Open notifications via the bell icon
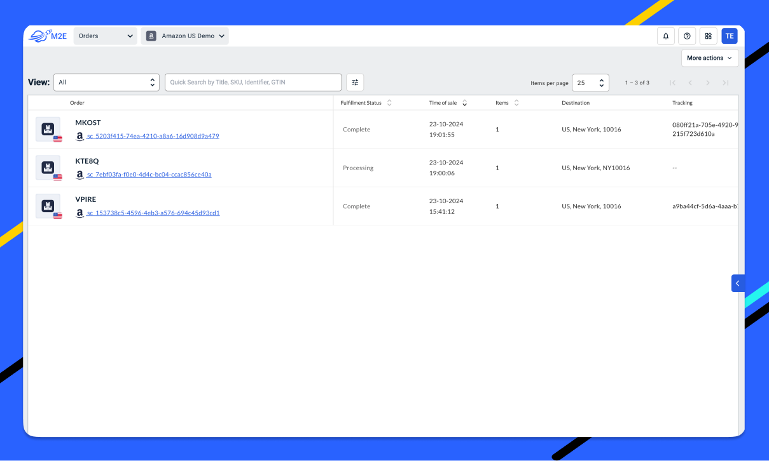 click(x=665, y=36)
